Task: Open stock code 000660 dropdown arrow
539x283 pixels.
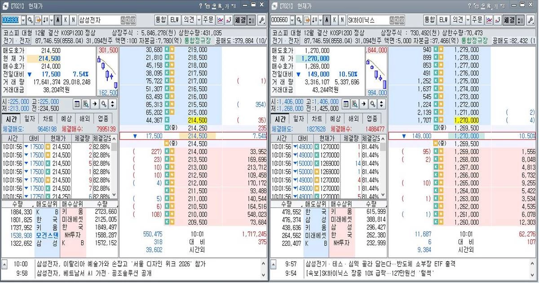Action: click(x=292, y=20)
